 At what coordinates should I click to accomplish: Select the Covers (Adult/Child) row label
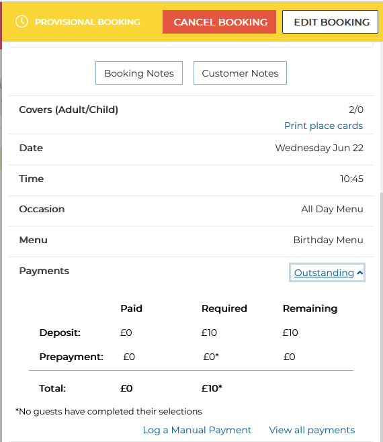pos(69,109)
